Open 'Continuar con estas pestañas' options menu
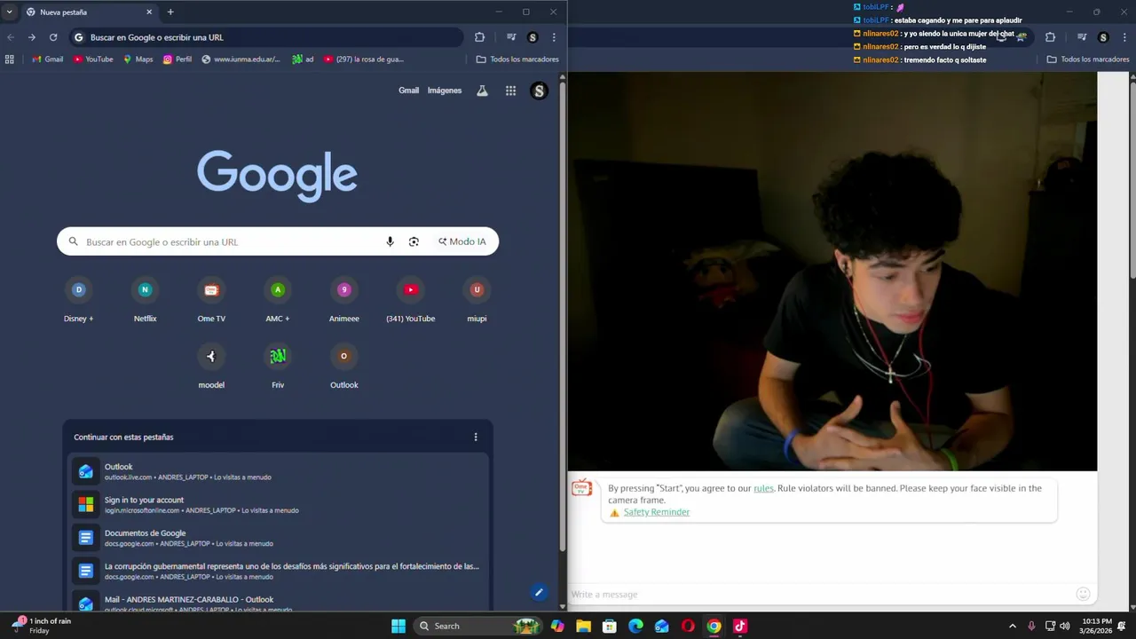 (476, 437)
